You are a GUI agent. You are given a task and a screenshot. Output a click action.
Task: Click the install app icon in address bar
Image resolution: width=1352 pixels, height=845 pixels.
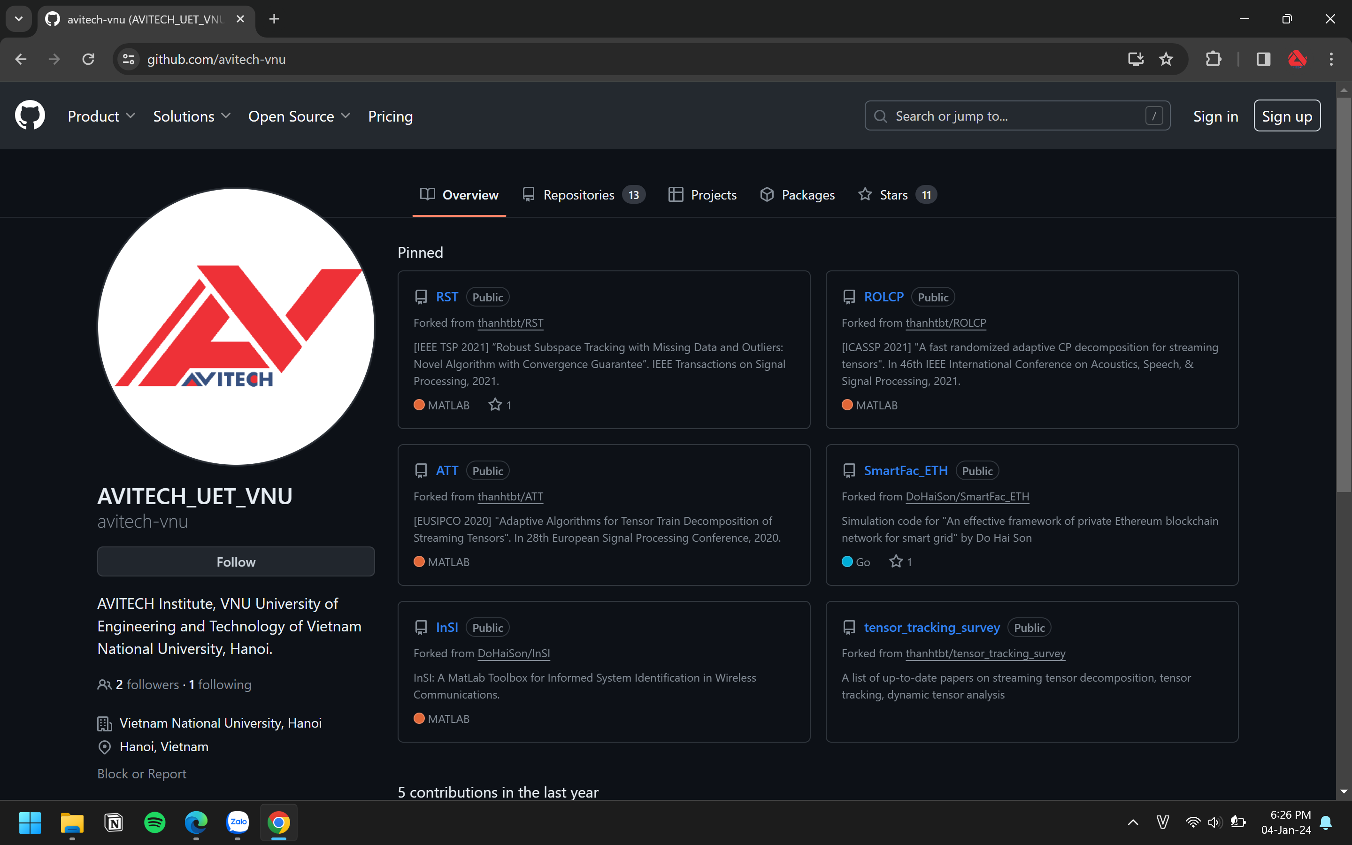click(x=1135, y=59)
